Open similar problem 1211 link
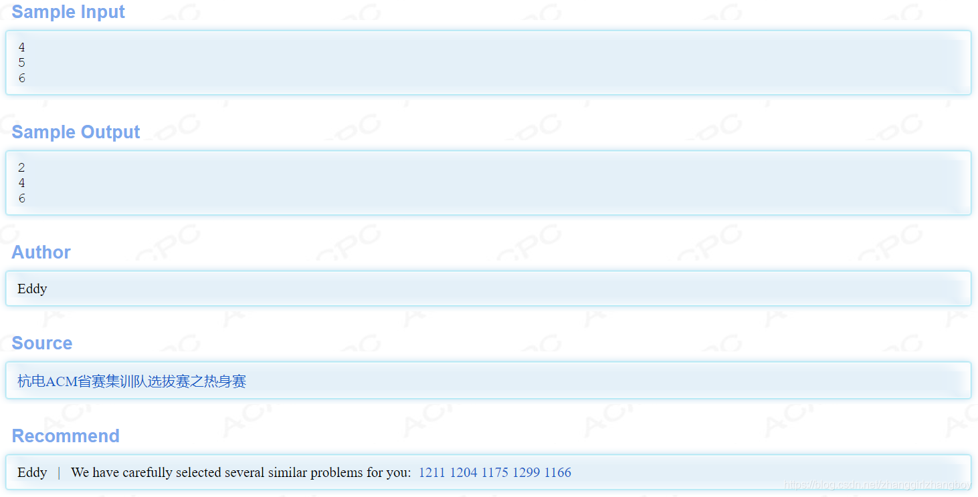The image size is (978, 497). click(431, 473)
